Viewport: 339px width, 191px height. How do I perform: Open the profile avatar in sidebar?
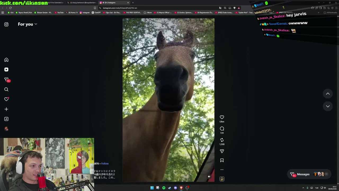[x=6, y=129]
